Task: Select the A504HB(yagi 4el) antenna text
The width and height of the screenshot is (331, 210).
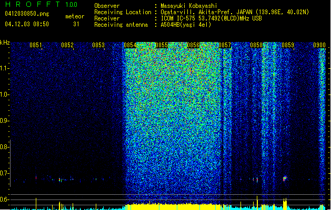Action: point(186,25)
